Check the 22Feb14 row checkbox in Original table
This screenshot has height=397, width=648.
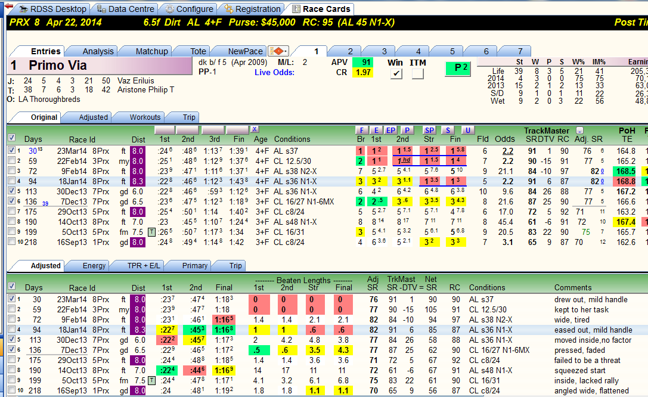[x=11, y=161]
